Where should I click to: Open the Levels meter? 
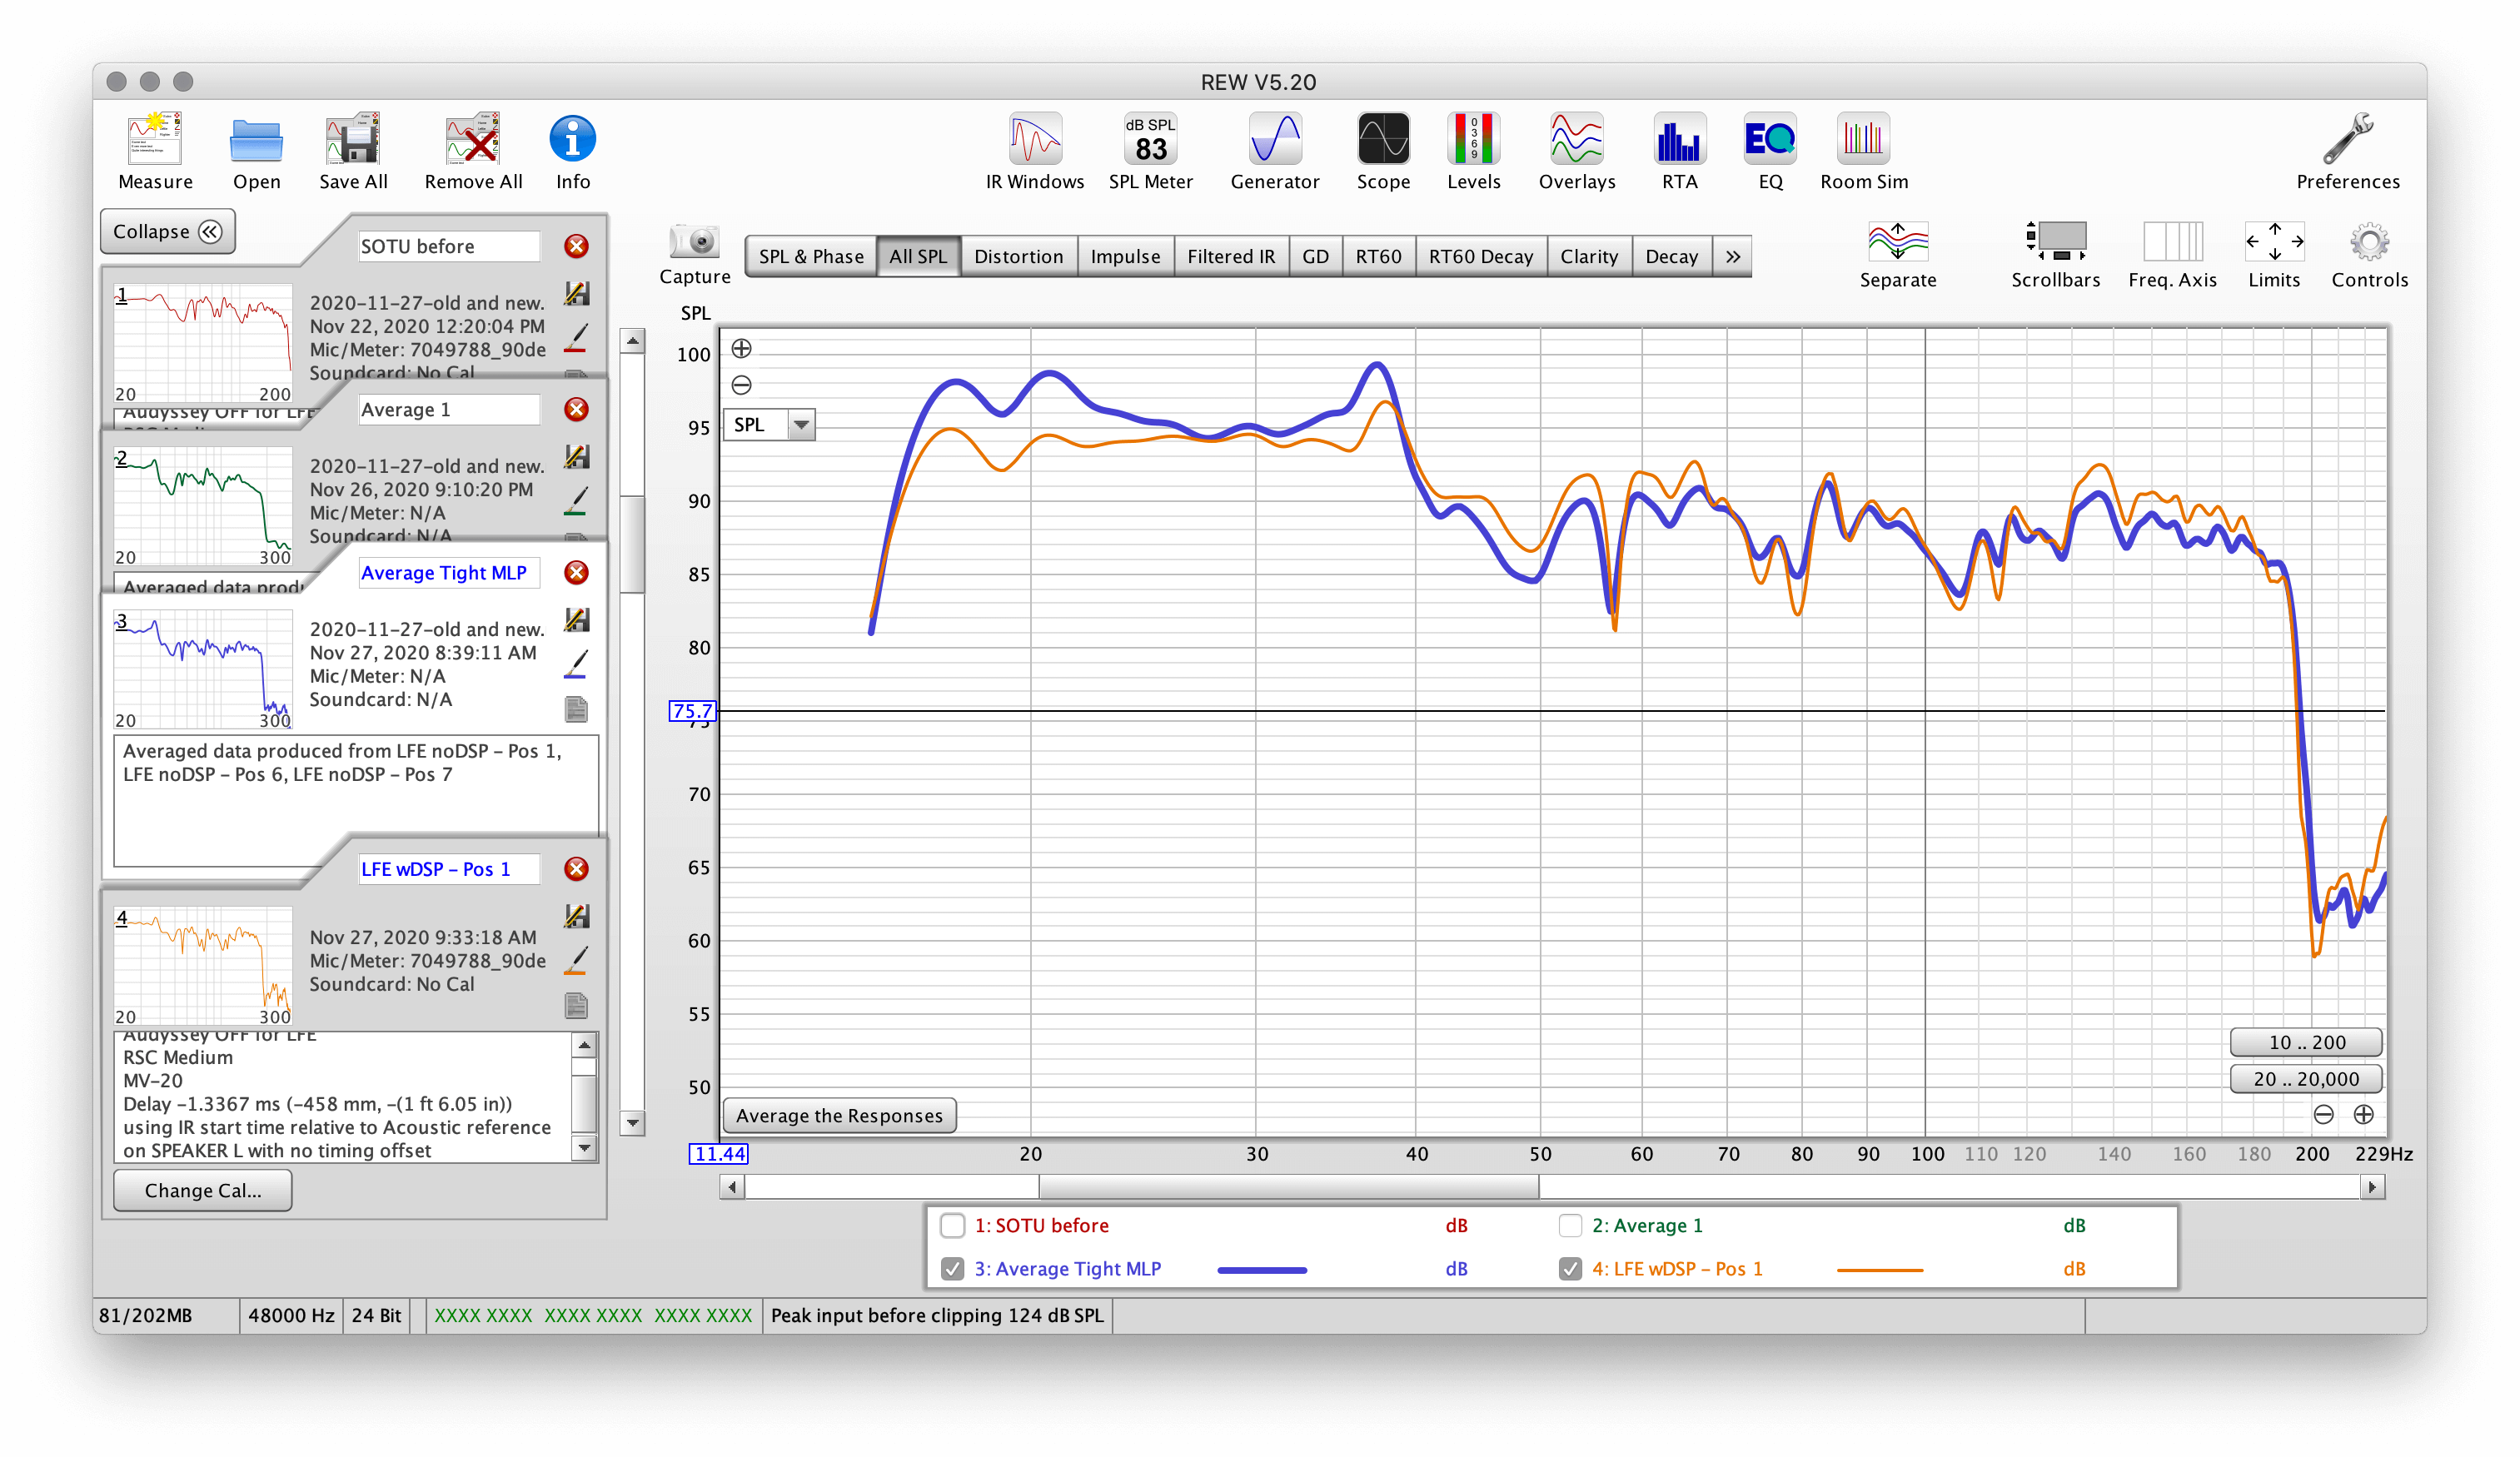[x=1473, y=151]
